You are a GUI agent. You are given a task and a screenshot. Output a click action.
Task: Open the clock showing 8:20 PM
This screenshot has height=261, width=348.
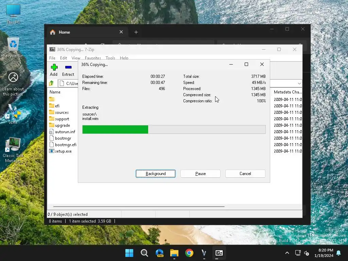click(324, 253)
